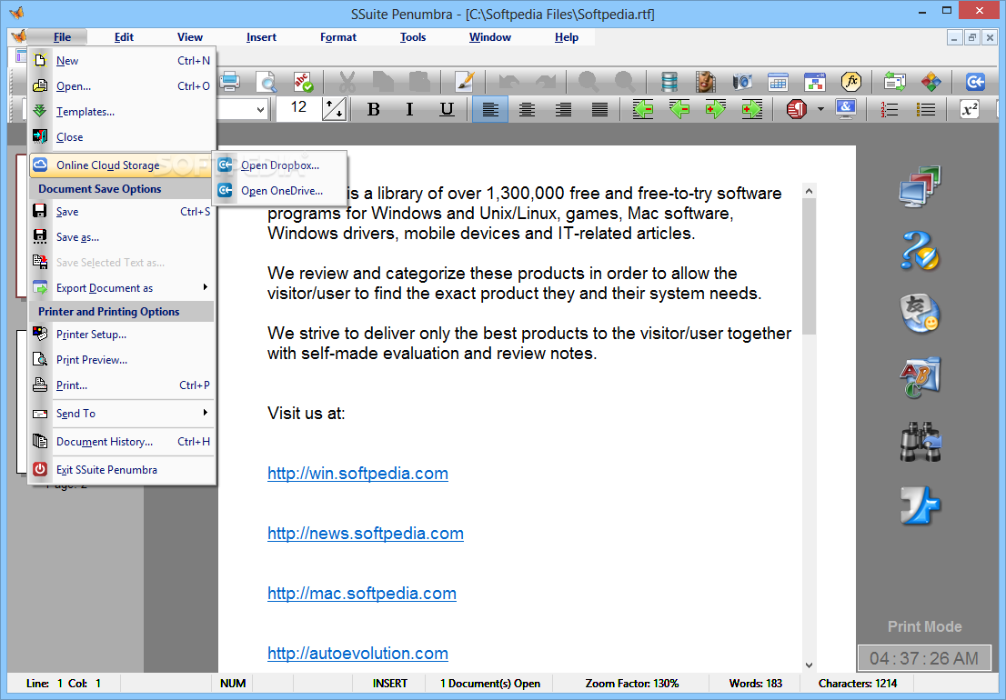Click the chat bubble translate sidebar icon
1006x700 pixels.
920,315
